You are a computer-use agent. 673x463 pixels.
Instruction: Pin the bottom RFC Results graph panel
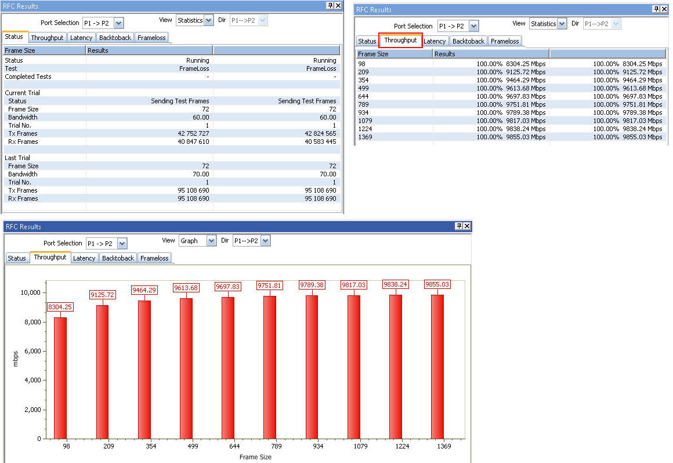click(x=459, y=226)
